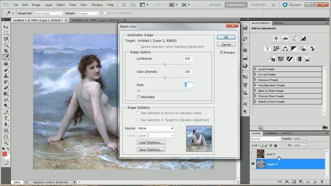Open the layer blend mode dropdown
Image resolution: width=331 pixels, height=186 pixels.
[265, 139]
